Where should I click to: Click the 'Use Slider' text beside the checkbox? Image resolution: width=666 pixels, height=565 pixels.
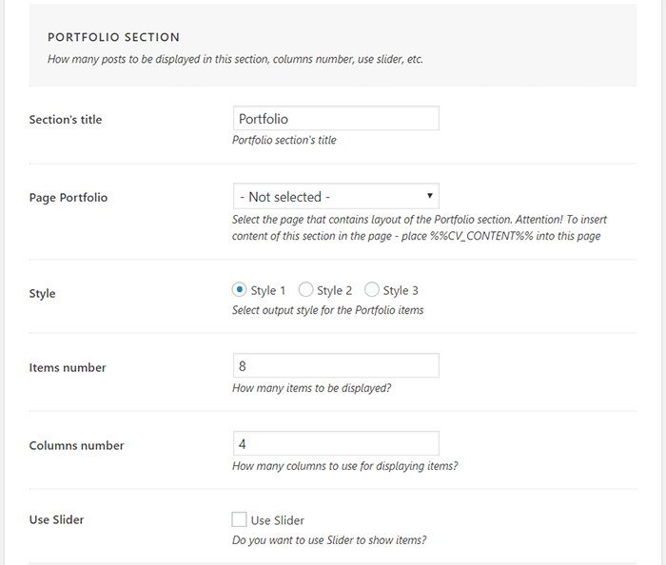coord(278,520)
